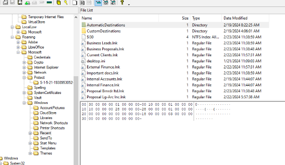The height and width of the screenshot is (165, 285).
Task: Select the VirtualStore folder in the tree
Action: click(36, 22)
